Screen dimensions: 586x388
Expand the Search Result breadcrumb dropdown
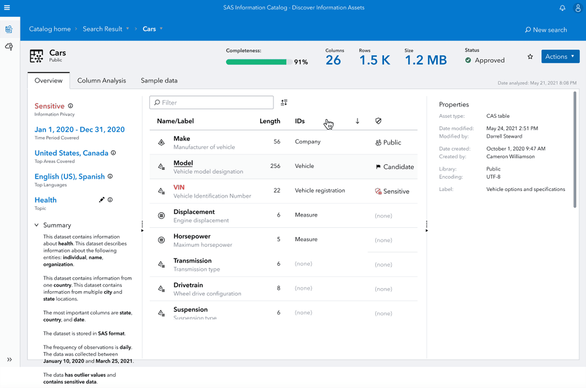click(x=128, y=29)
